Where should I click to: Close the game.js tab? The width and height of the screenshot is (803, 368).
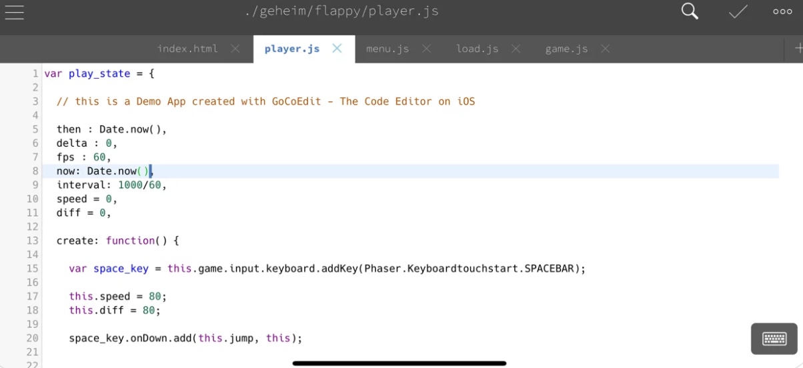tap(605, 49)
